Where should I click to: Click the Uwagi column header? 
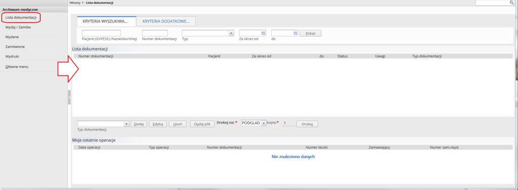[380, 56]
